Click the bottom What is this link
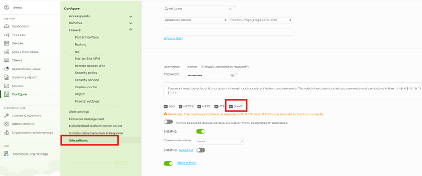Image resolution: width=422 pixels, height=176 pixels. click(186, 163)
